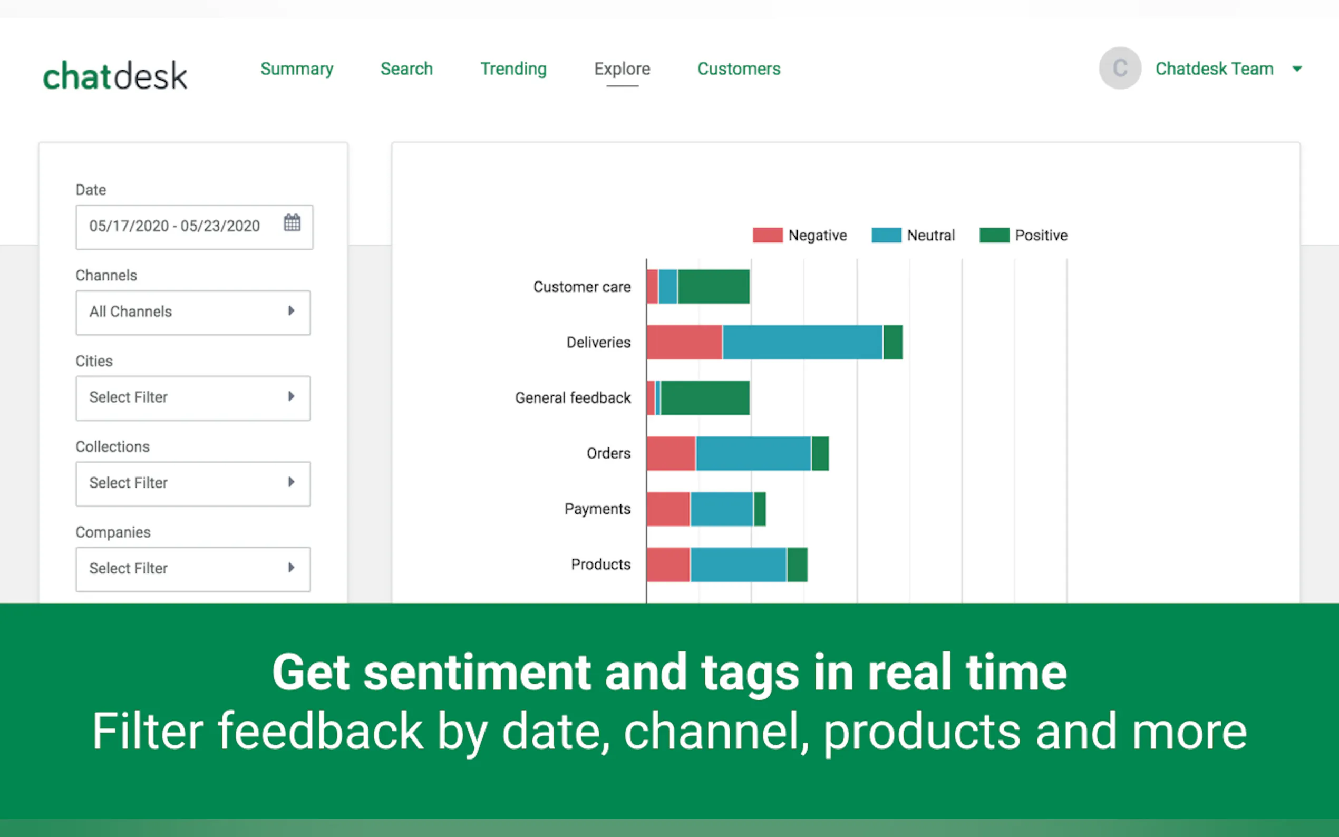Select the General feedback positive bar segment
The image size is (1339, 837).
[x=705, y=397]
